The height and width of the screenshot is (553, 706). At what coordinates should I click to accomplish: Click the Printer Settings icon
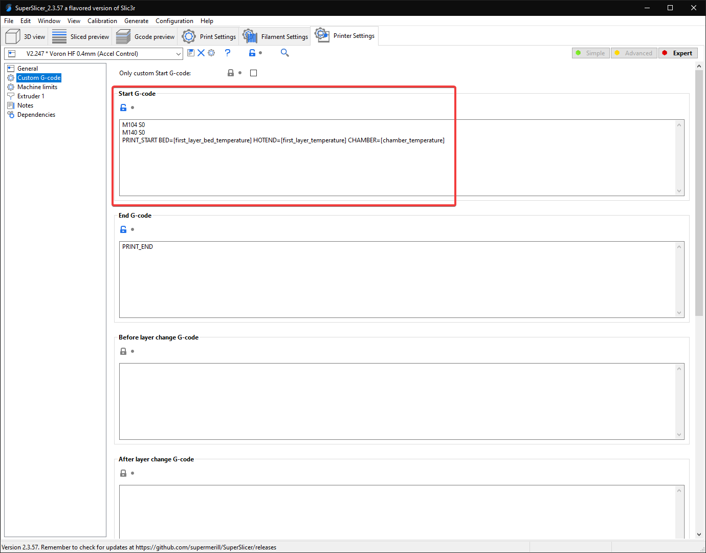pos(322,35)
